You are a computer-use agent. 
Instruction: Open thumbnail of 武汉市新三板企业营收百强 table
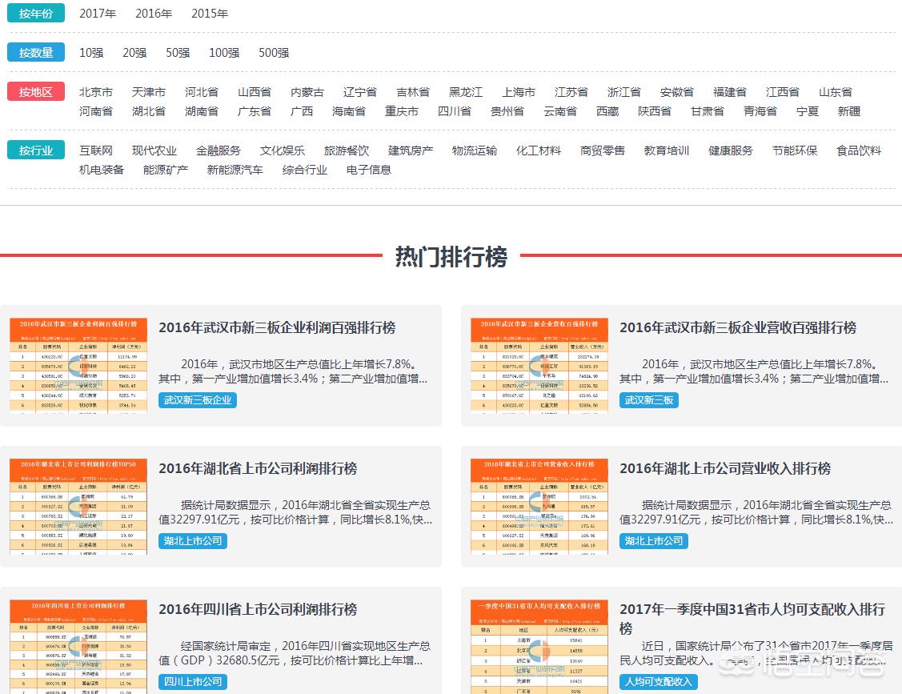pyautogui.click(x=539, y=366)
